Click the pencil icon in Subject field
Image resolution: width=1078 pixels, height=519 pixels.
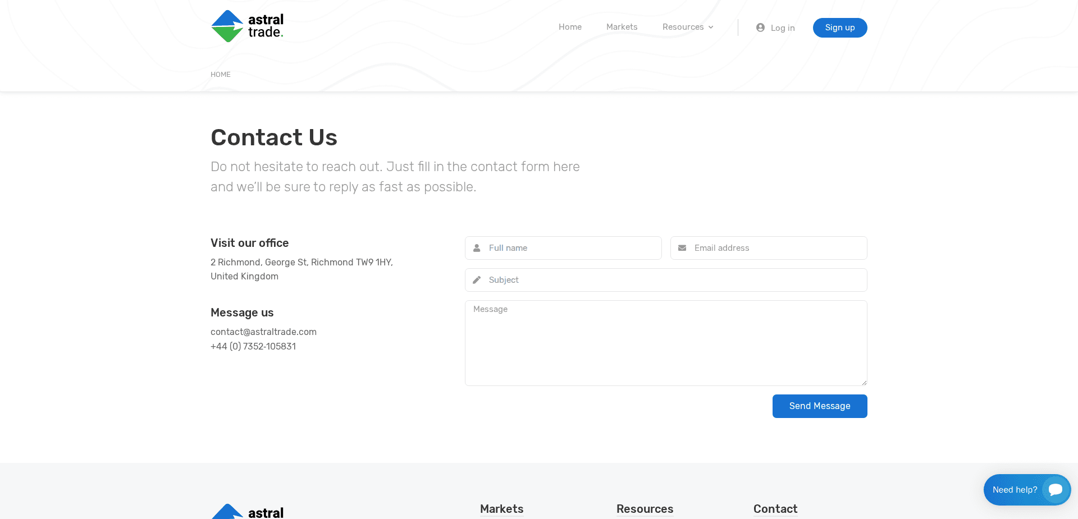point(477,279)
